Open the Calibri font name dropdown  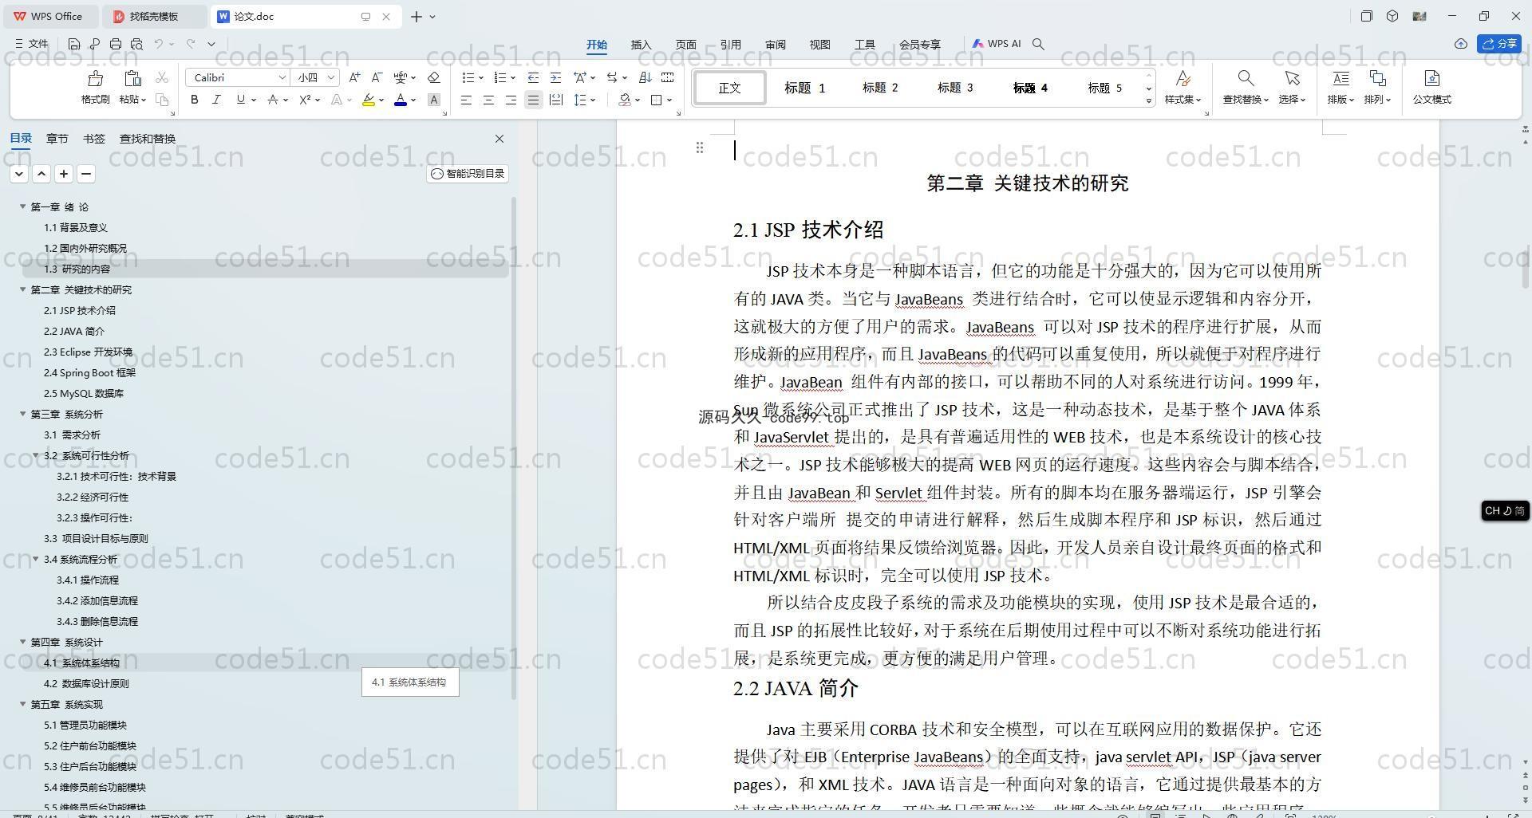pyautogui.click(x=282, y=77)
